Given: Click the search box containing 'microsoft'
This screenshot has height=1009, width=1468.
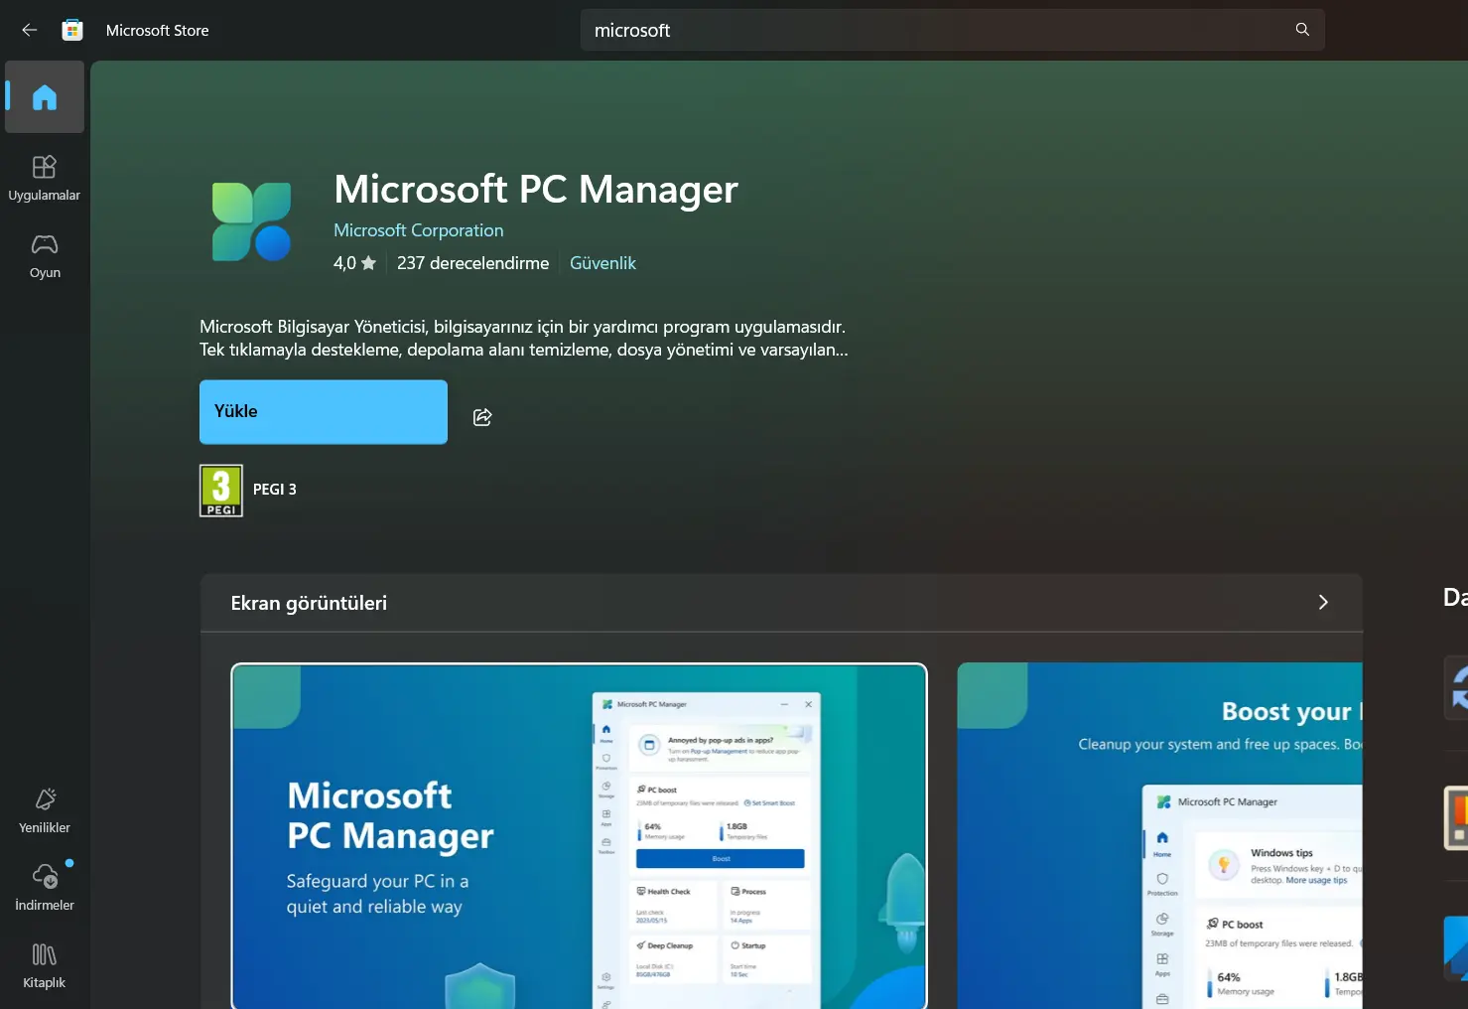Looking at the screenshot, I should [953, 30].
